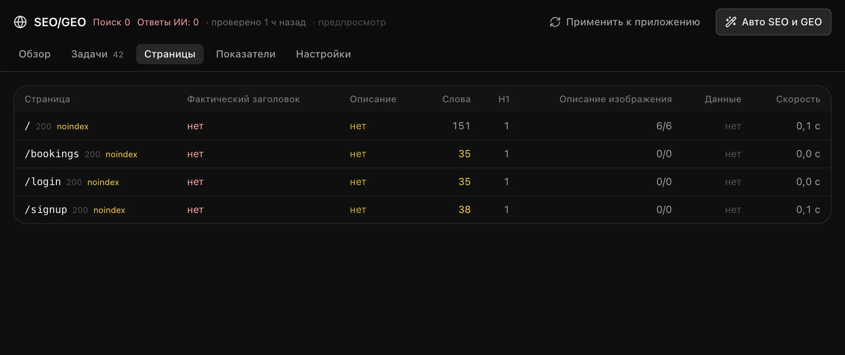Click the 200 status code on /login

[x=74, y=183]
